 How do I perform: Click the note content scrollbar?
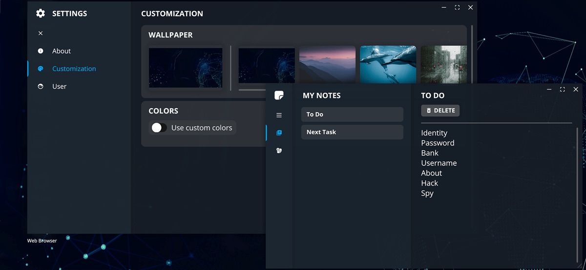pos(577,195)
